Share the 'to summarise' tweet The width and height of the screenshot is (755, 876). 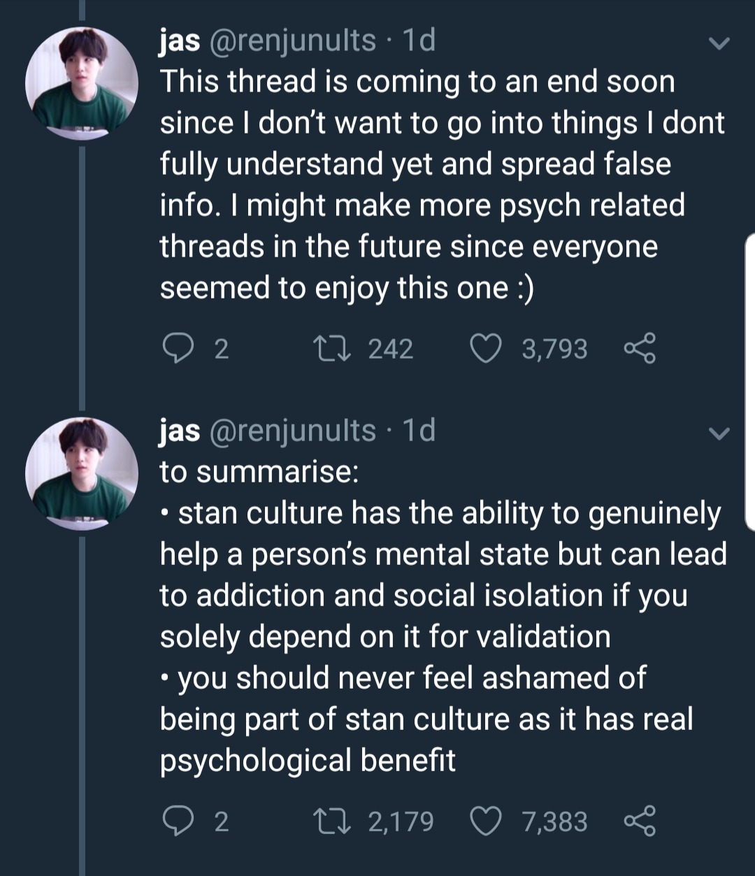pos(639,821)
